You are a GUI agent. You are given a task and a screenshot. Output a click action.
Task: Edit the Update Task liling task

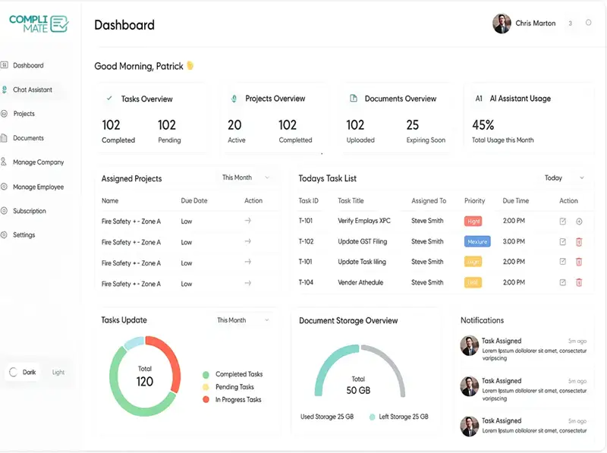click(x=563, y=262)
